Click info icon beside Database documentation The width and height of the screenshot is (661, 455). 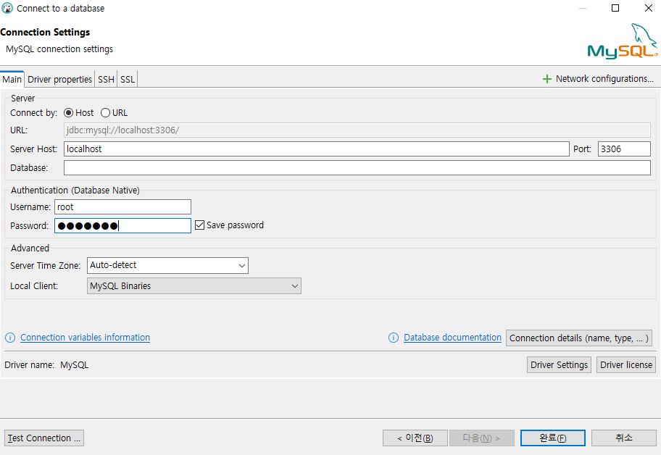tap(394, 338)
